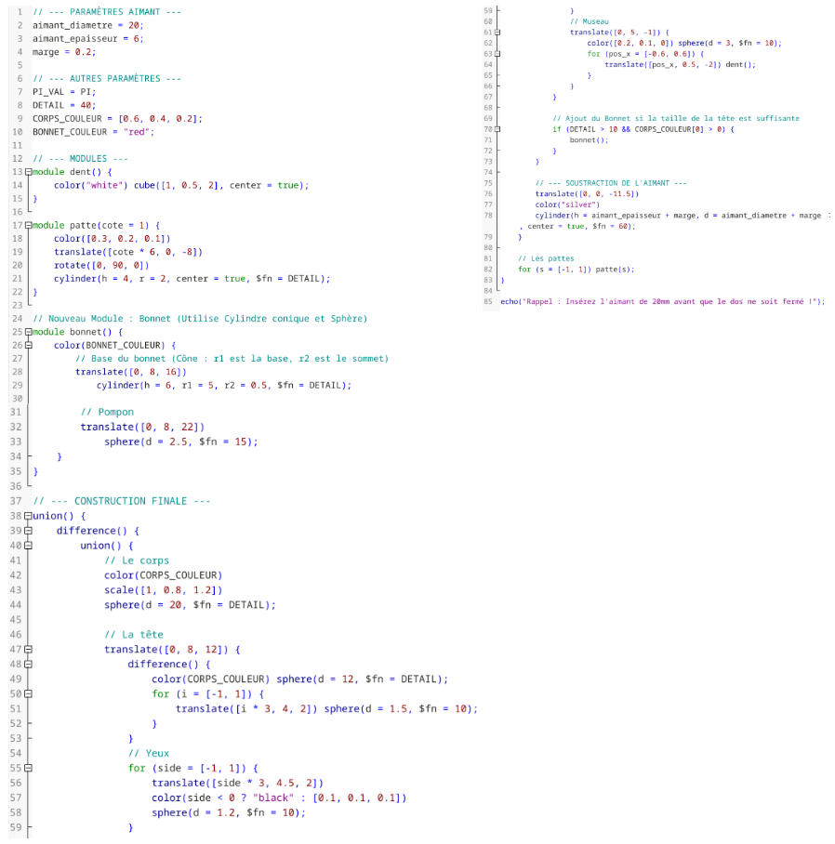The width and height of the screenshot is (835, 844).
Task: Click the comment '// --- AUTRES PARAMÈTRES ---'
Action: point(107,79)
